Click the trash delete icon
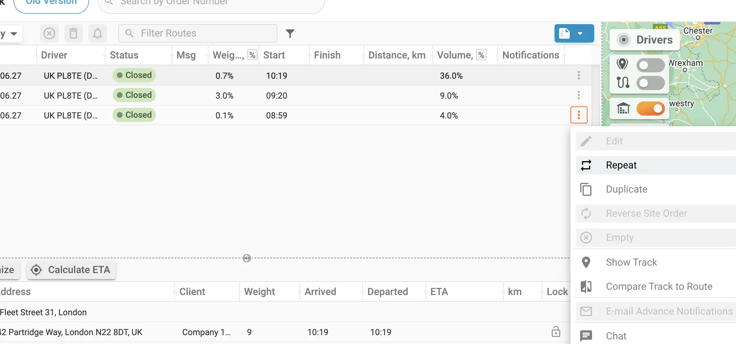The height and width of the screenshot is (344, 736). (x=74, y=34)
